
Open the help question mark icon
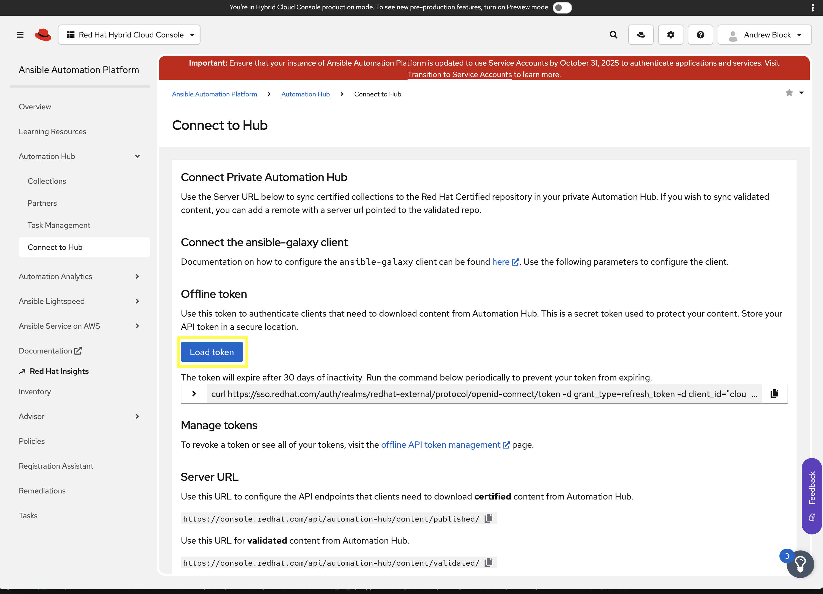pyautogui.click(x=700, y=34)
